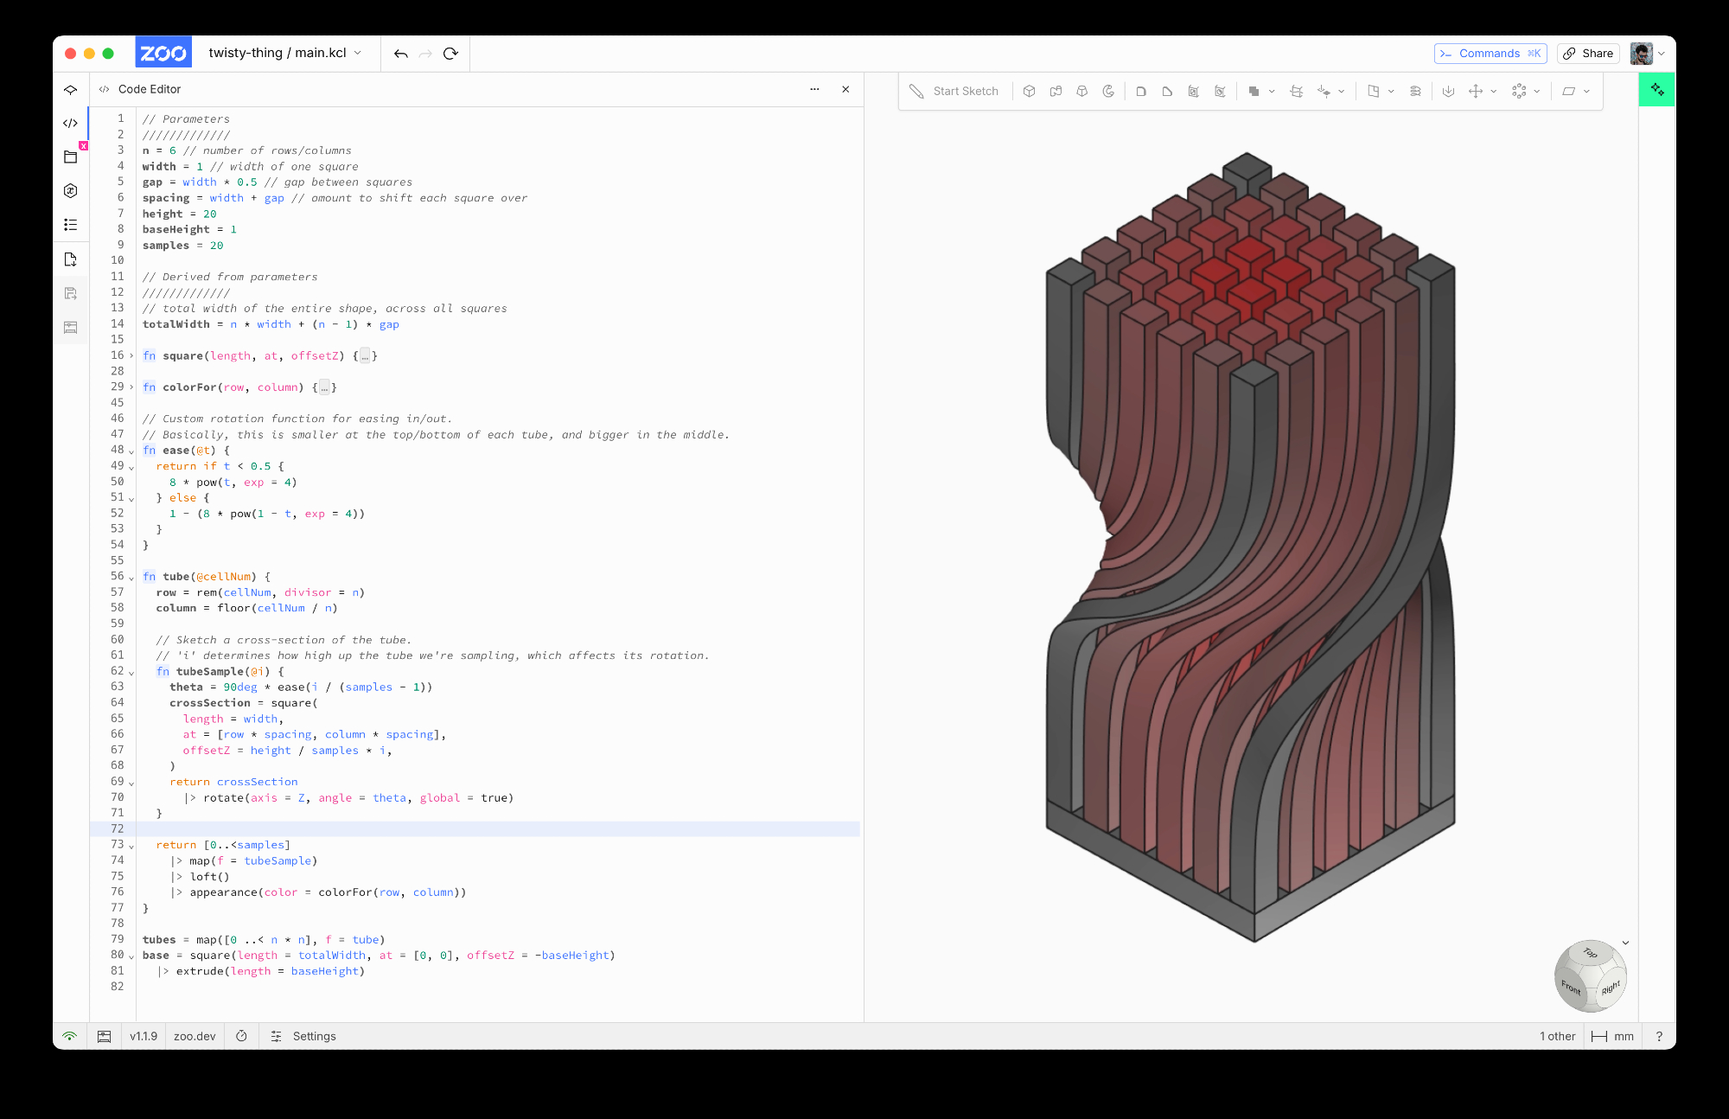Open the Code Editor three-dot menu

click(814, 89)
